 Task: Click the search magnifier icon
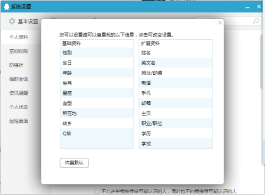tap(256, 21)
